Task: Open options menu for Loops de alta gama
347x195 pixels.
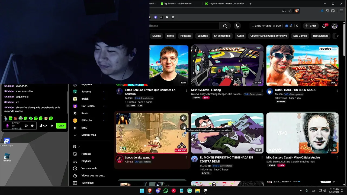Action: pos(187,158)
